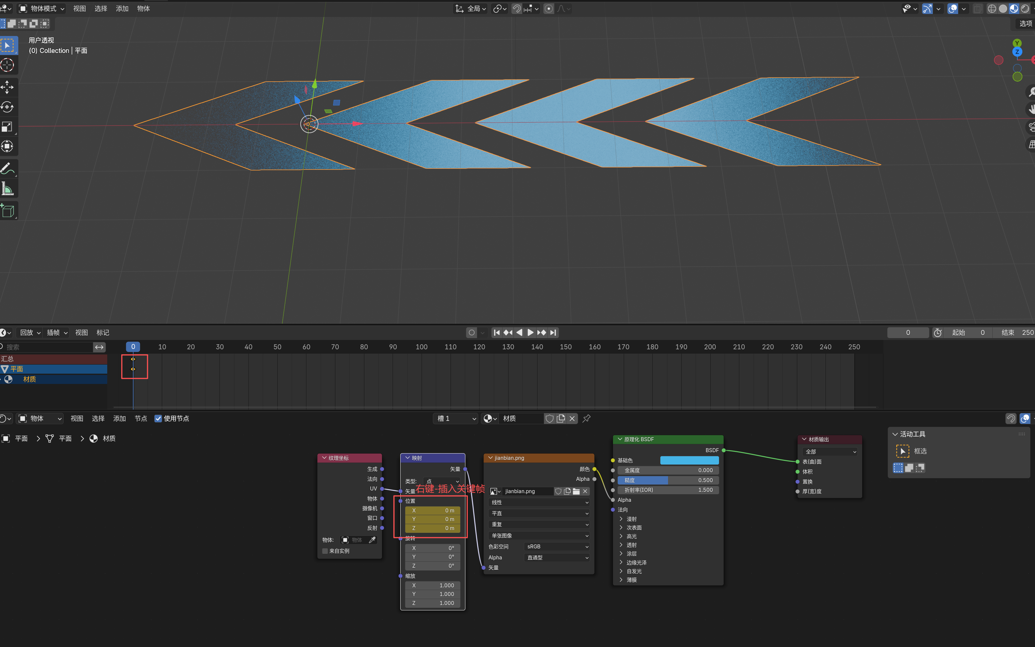The height and width of the screenshot is (647, 1035).
Task: Click the Add Cube tool
Action: tap(8, 211)
